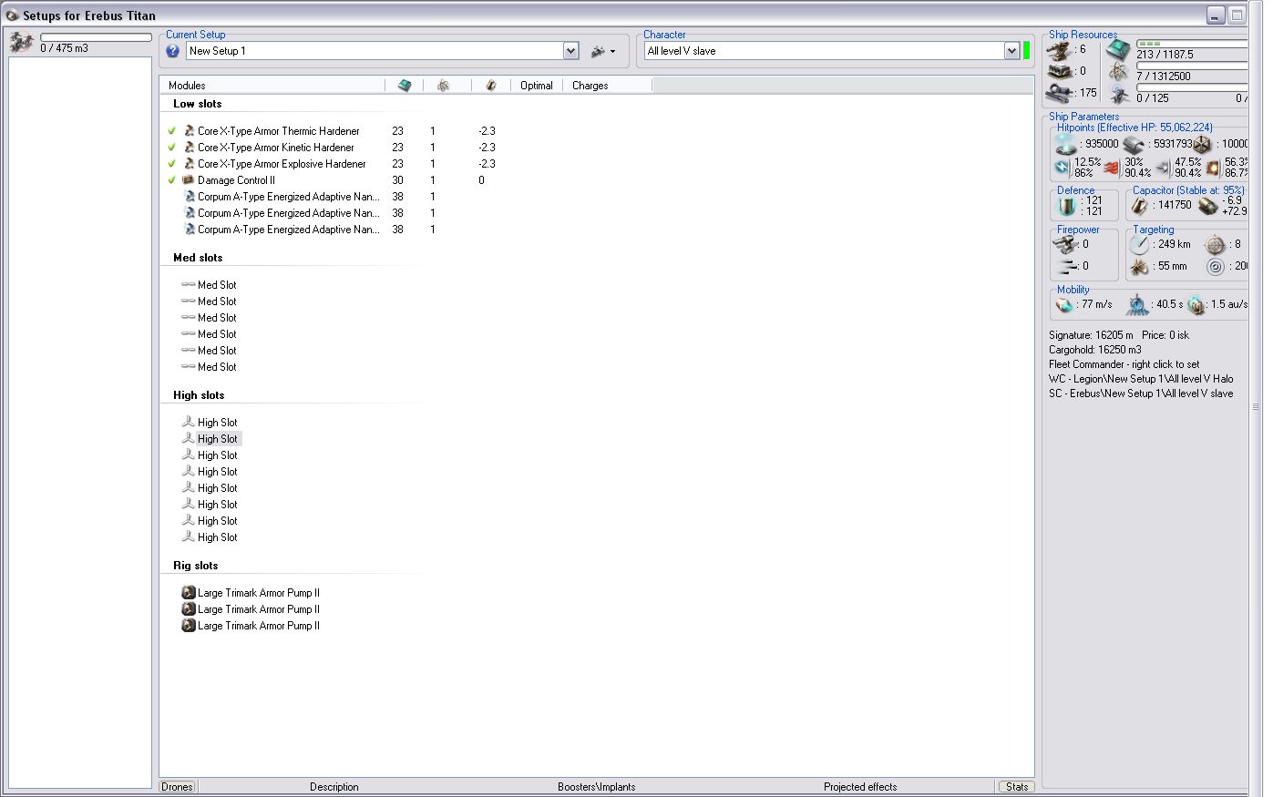Sort by the capacitor column header icon
The height and width of the screenshot is (797, 1273).
[x=491, y=86]
